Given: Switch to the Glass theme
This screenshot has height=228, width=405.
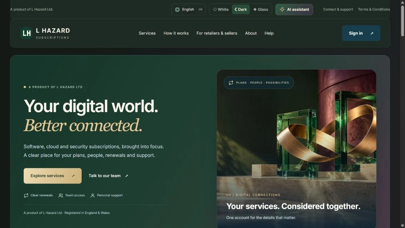Looking at the screenshot, I should tap(261, 10).
